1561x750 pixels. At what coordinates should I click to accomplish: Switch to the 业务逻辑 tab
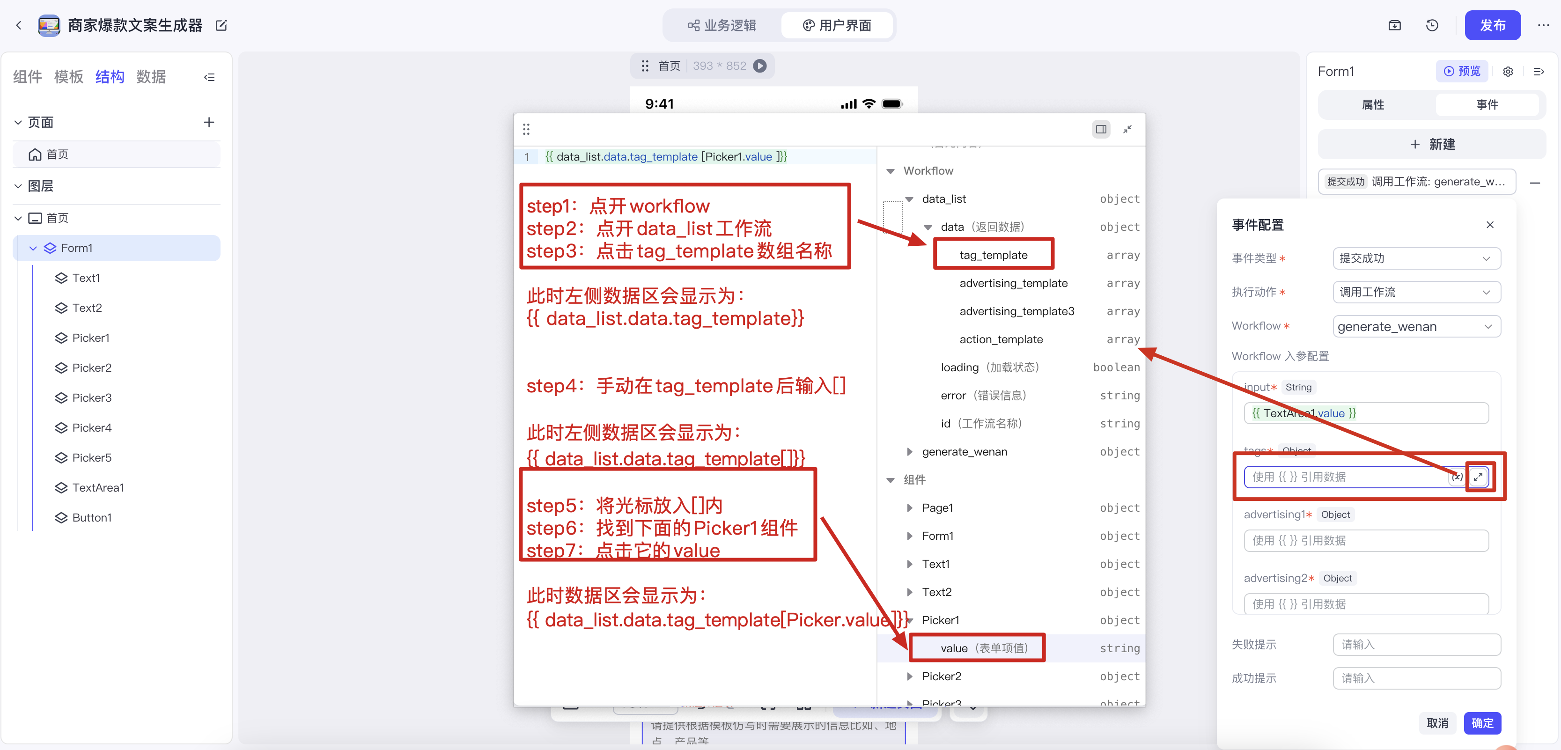[x=722, y=25]
